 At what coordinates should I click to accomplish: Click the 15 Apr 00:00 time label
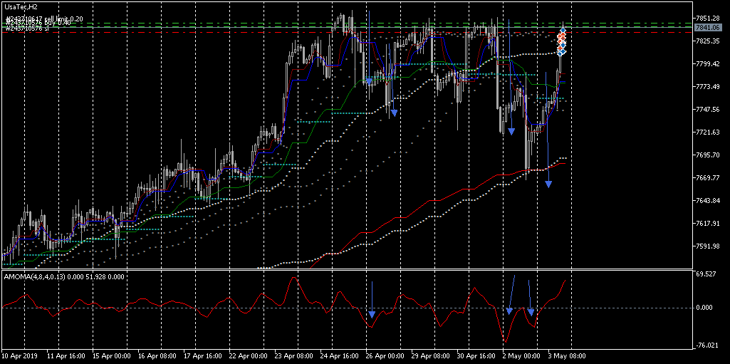coord(110,356)
